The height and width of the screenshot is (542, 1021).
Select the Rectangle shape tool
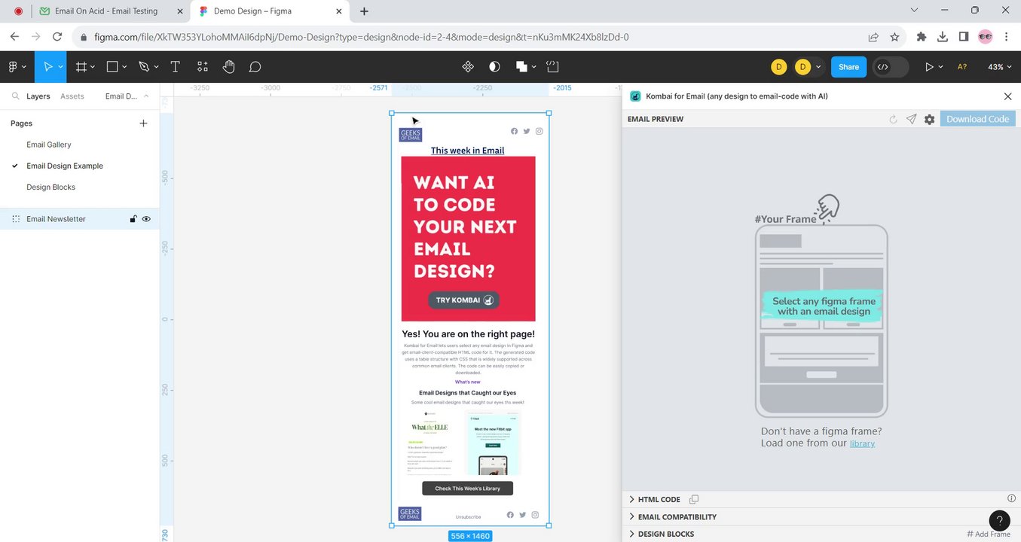112,67
